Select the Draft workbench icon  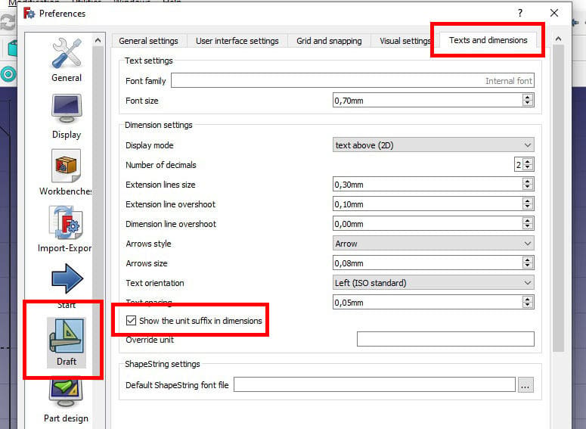(x=66, y=335)
